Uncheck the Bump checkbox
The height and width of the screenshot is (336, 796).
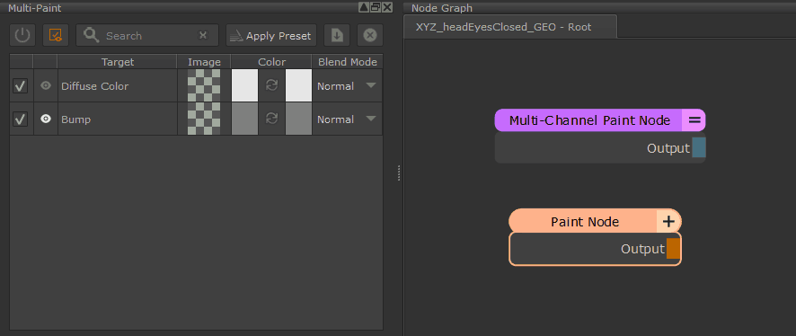click(21, 119)
